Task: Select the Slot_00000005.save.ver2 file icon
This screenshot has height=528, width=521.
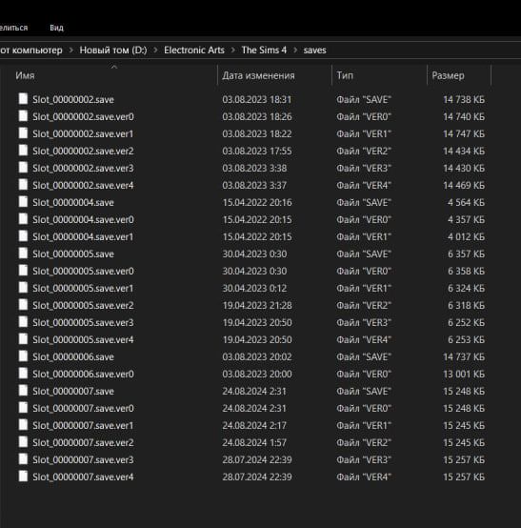Action: point(23,305)
